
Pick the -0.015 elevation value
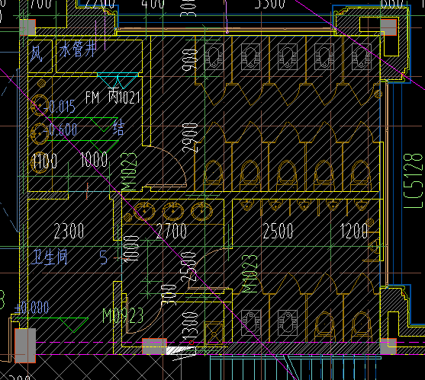click(60, 107)
